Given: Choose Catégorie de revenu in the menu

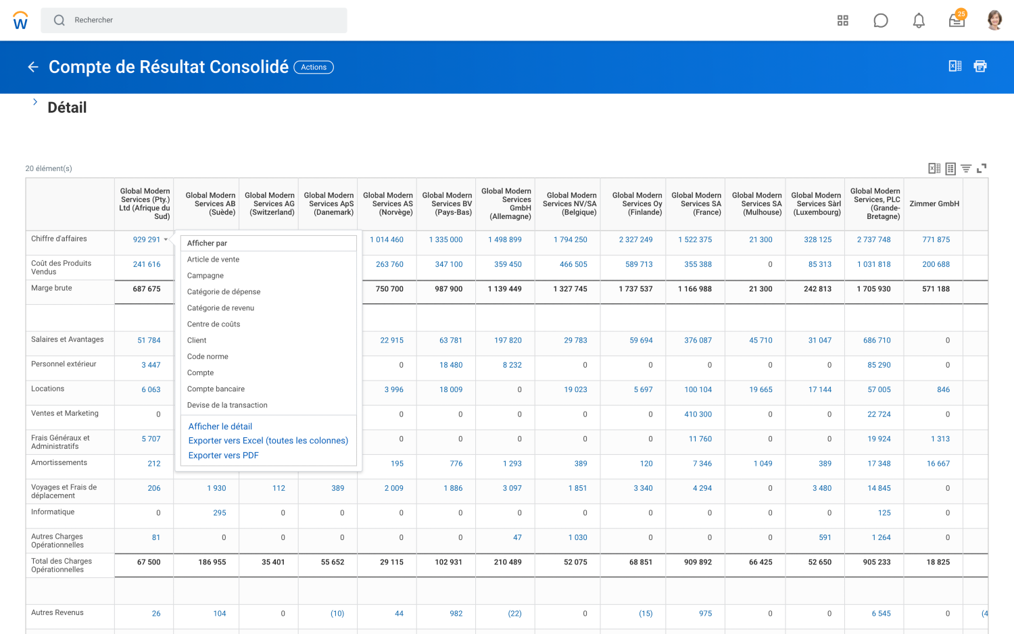Looking at the screenshot, I should click(220, 308).
